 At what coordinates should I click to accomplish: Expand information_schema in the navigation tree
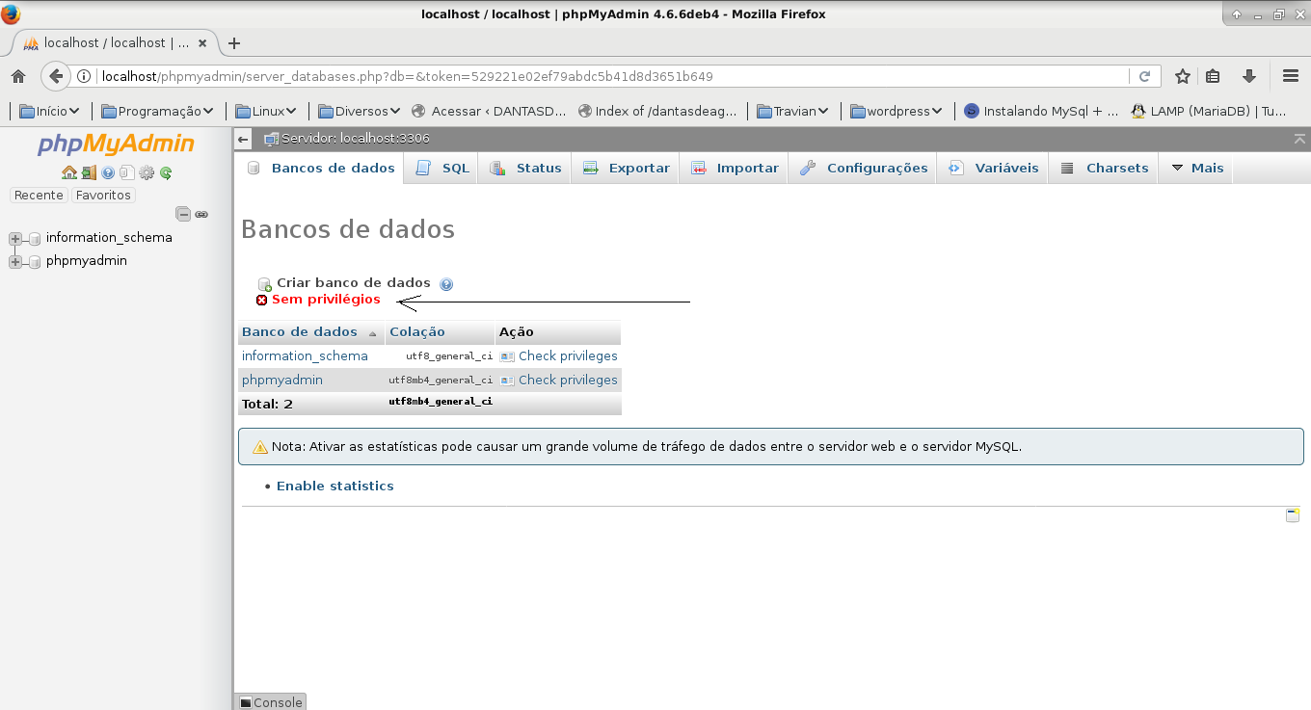[14, 238]
